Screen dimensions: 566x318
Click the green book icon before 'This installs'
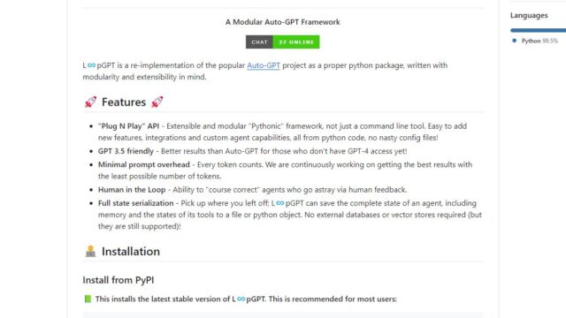click(88, 299)
